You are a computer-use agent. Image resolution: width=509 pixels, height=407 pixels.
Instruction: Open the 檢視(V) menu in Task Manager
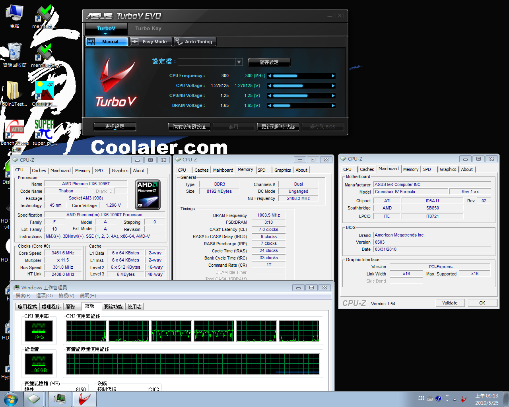point(66,296)
